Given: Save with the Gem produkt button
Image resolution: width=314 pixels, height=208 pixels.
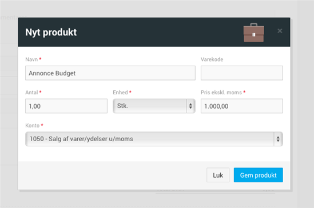Looking at the screenshot, I should (x=259, y=175).
